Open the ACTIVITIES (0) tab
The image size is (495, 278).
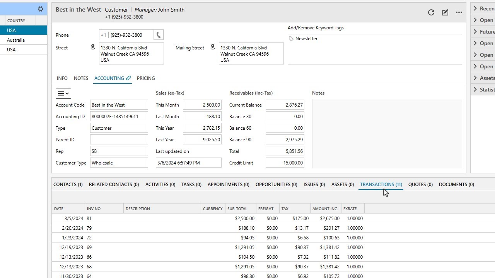160,185
